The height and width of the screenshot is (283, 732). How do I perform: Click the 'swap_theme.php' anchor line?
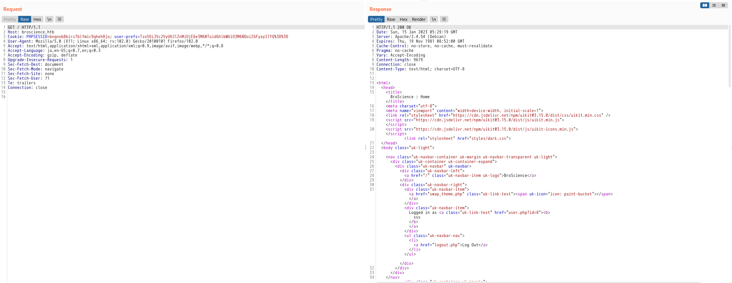click(x=511, y=194)
